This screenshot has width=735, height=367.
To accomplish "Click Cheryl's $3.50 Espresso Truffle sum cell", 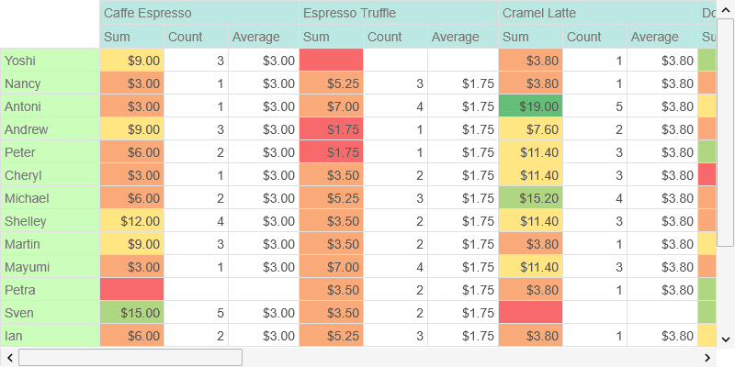I will [331, 175].
